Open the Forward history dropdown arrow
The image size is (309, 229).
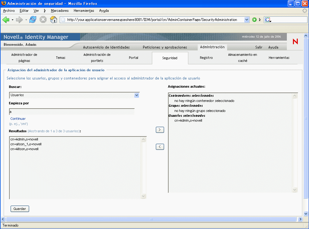click(x=26, y=20)
